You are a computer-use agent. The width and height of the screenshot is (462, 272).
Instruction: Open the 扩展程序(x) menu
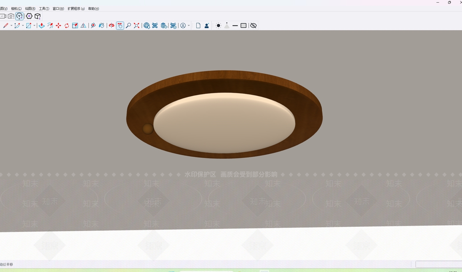[76, 9]
